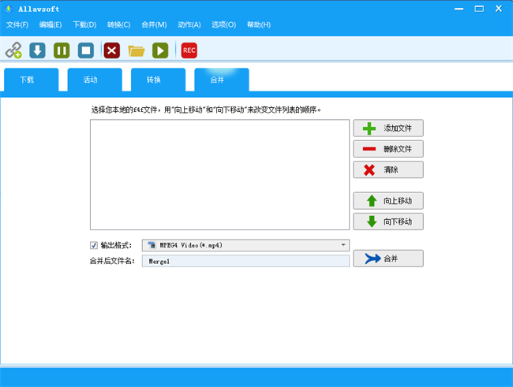The height and width of the screenshot is (387, 513).
Task: Pause downloads with the green pause icon
Action: click(62, 50)
